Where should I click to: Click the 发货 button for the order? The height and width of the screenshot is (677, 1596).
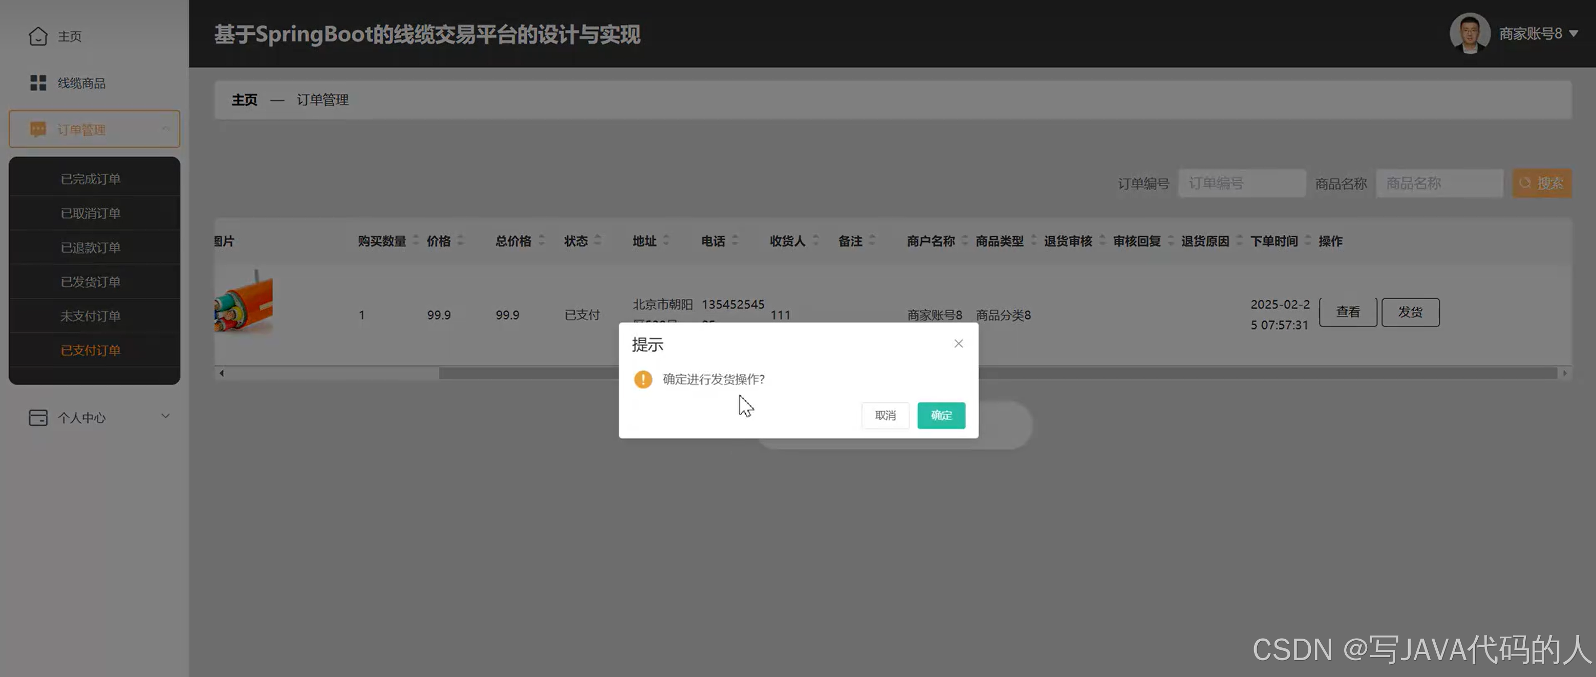(1410, 312)
